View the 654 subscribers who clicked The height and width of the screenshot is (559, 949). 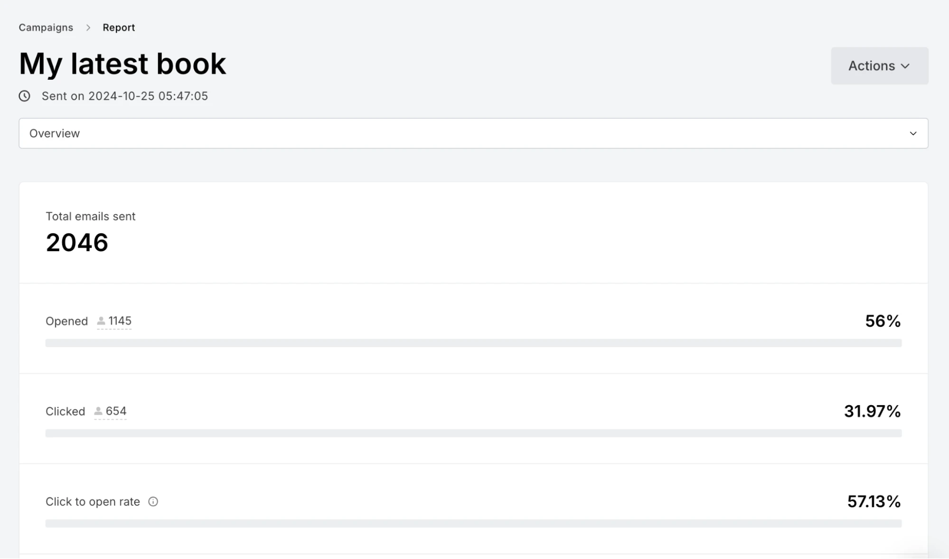116,411
